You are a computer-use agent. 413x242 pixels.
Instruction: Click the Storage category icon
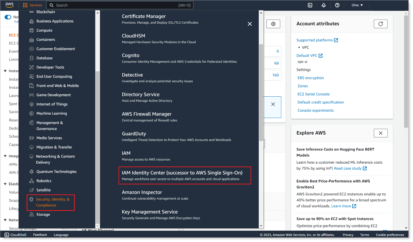click(x=32, y=215)
